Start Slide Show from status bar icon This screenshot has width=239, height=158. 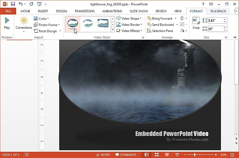177,155
